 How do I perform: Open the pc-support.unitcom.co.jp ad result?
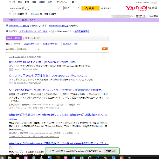(x=48, y=75)
